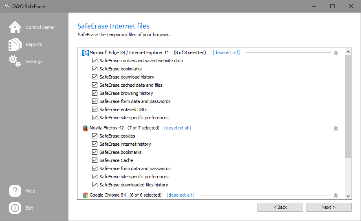
Task: Open the Settings menu item
Action: pos(34,61)
